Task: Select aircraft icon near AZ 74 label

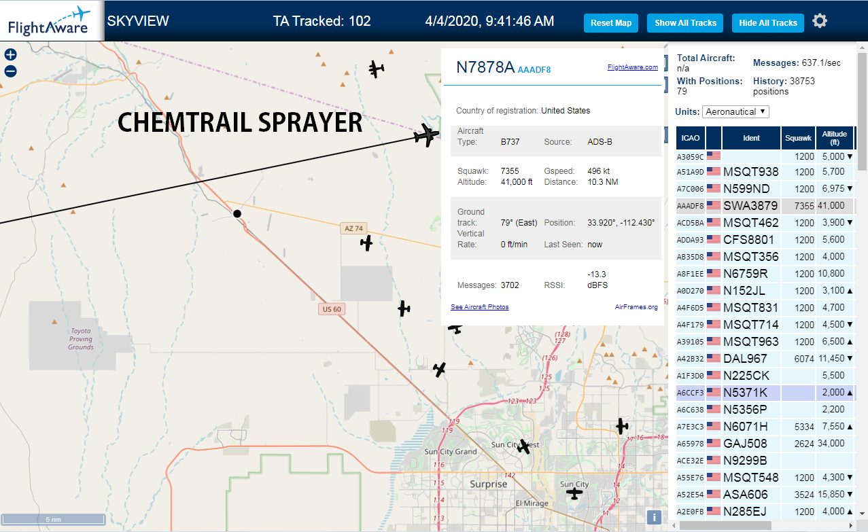Action: [x=367, y=243]
